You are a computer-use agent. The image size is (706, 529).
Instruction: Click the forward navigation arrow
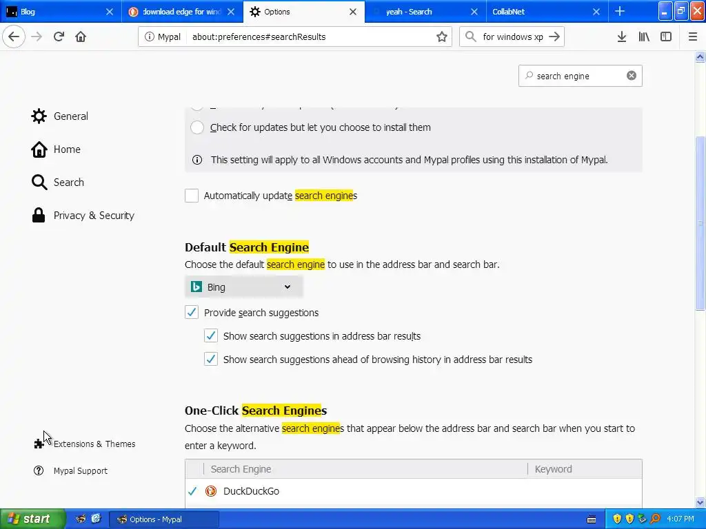point(37,37)
